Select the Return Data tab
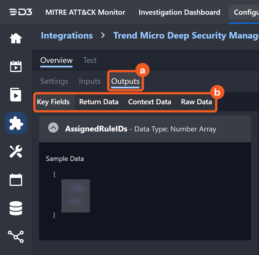The height and width of the screenshot is (255, 259). [x=99, y=102]
